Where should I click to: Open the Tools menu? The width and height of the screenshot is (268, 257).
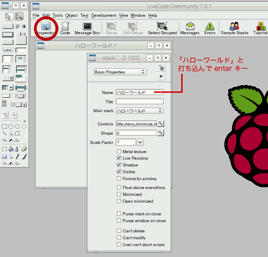pos(57,15)
